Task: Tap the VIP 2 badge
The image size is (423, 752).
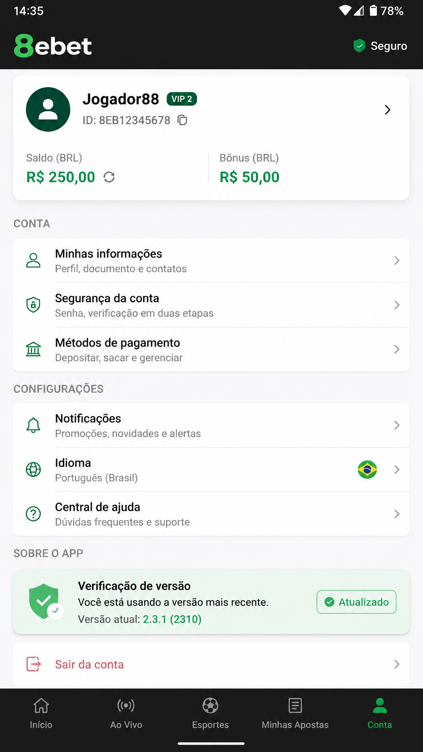Action: [182, 99]
